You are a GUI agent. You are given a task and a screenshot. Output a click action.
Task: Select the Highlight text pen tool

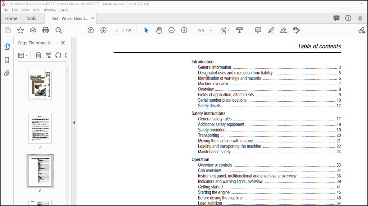pyautogui.click(x=271, y=30)
